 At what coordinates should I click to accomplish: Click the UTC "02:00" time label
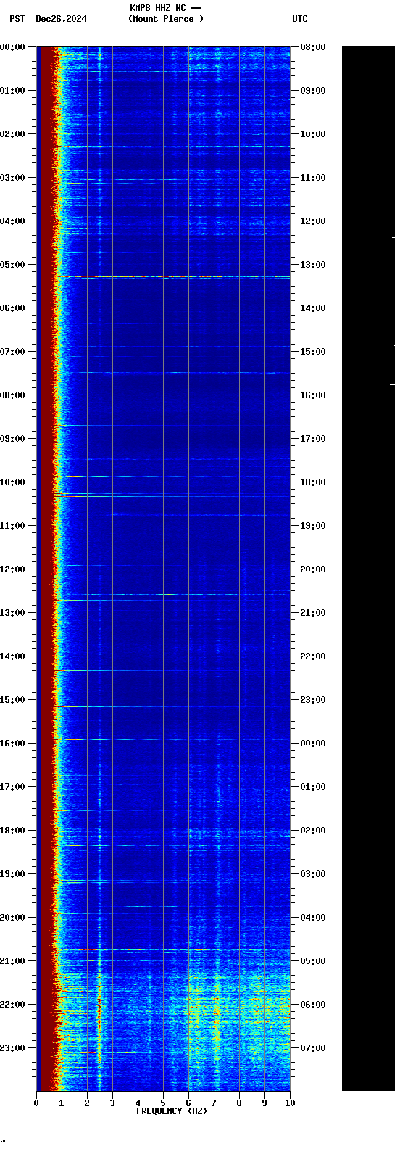[313, 831]
